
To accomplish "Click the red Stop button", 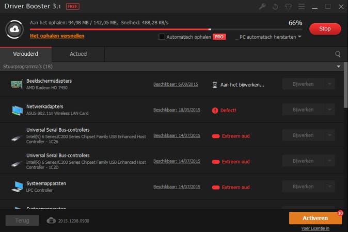I will click(325, 29).
